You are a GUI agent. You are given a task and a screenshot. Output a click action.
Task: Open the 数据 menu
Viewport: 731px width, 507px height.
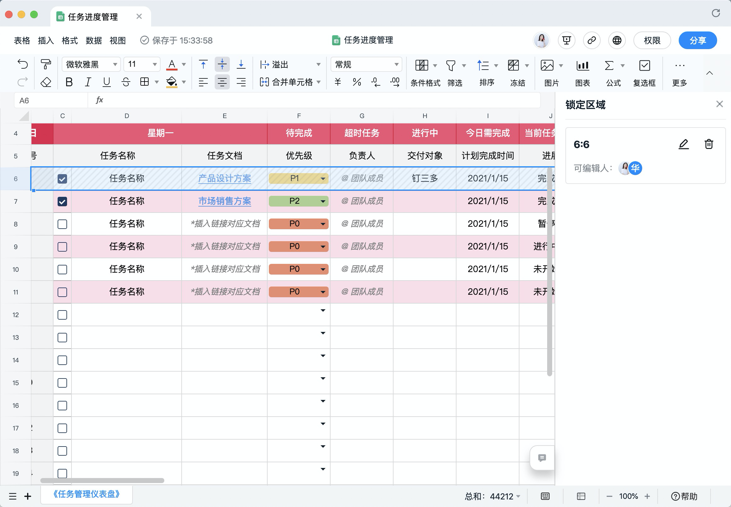pos(94,40)
